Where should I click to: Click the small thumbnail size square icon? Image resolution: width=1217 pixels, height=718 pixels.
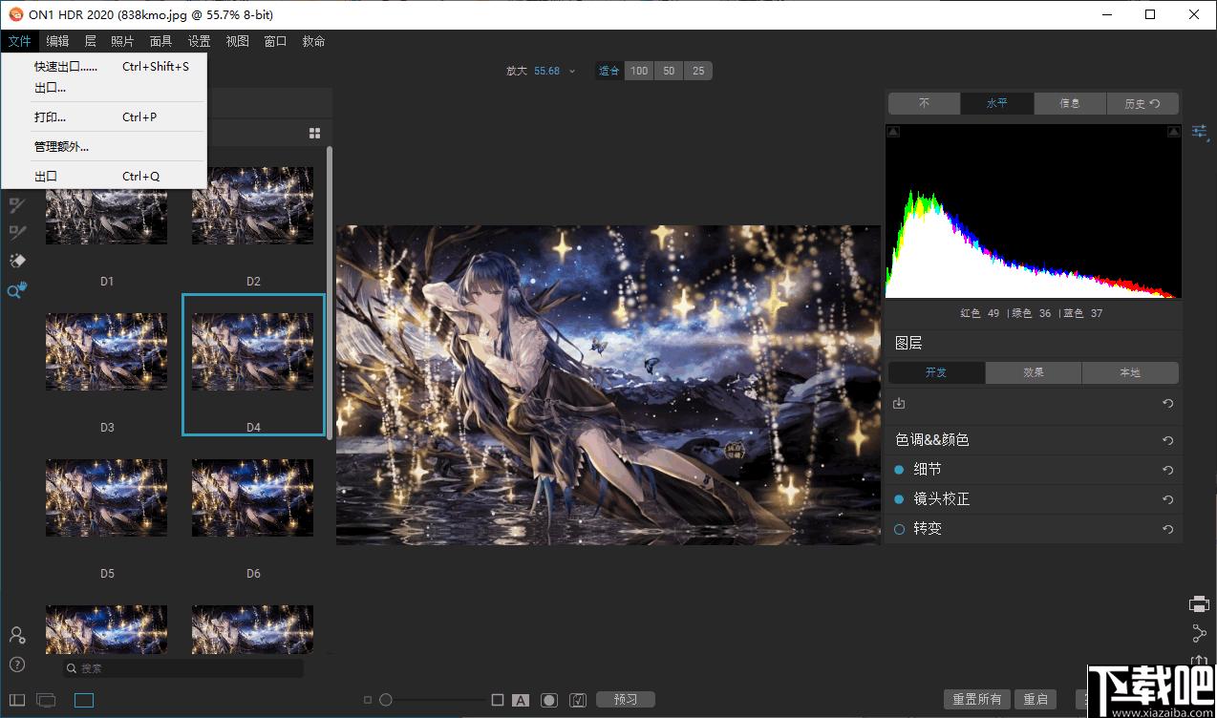click(368, 700)
